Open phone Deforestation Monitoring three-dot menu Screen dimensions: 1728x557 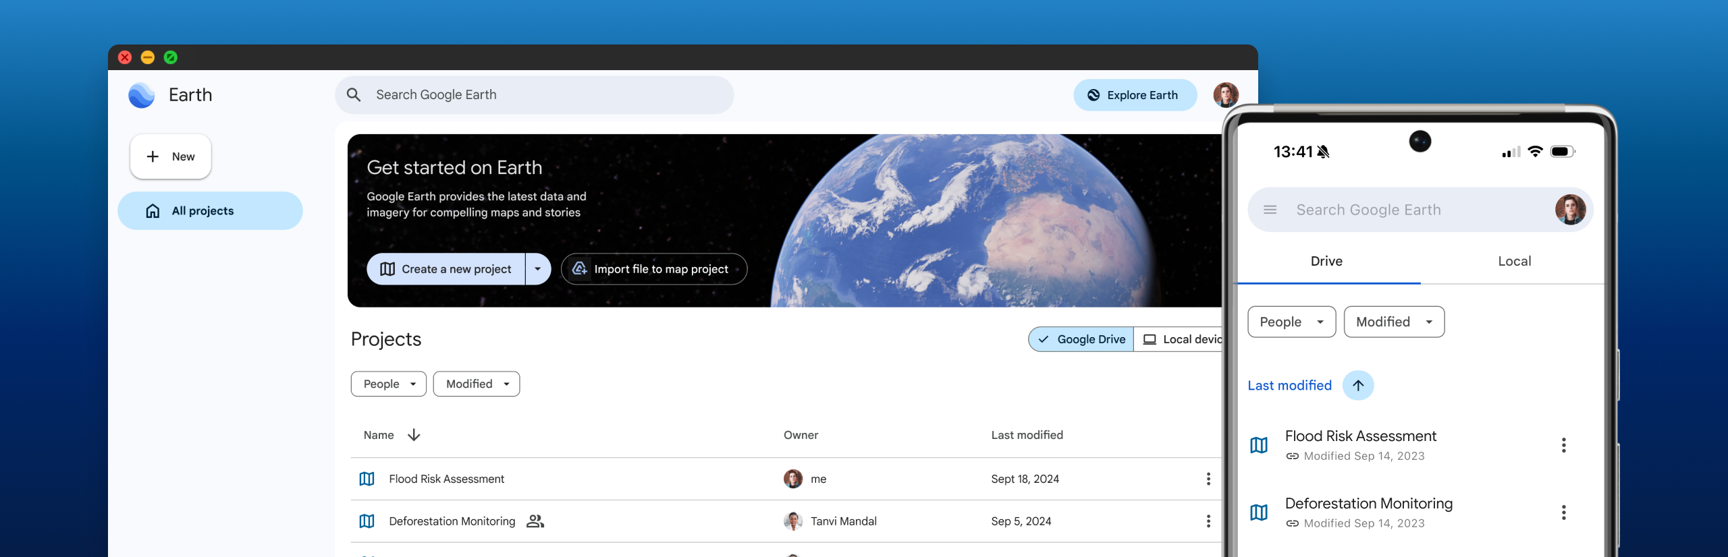point(1563,512)
